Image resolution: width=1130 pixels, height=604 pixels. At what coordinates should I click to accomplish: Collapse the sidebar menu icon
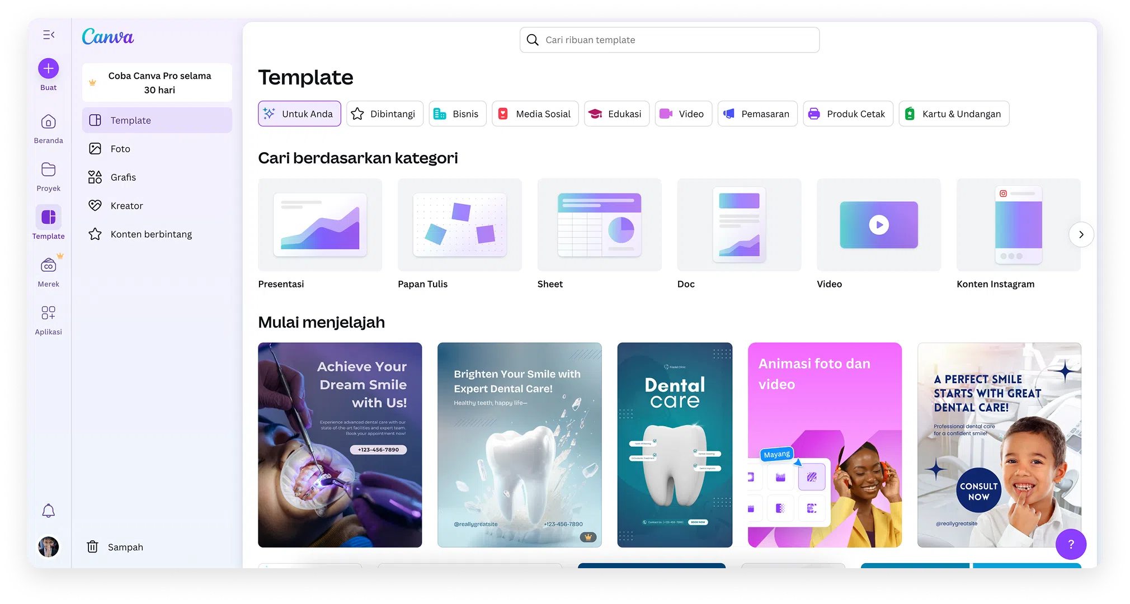tap(49, 35)
